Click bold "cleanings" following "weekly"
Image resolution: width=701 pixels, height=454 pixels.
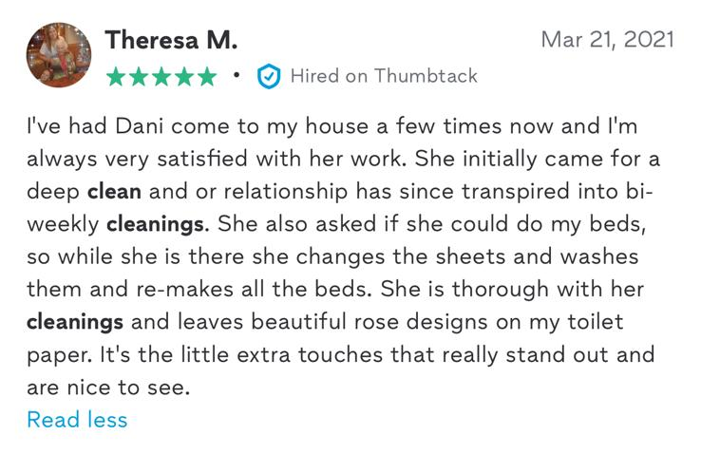(153, 223)
